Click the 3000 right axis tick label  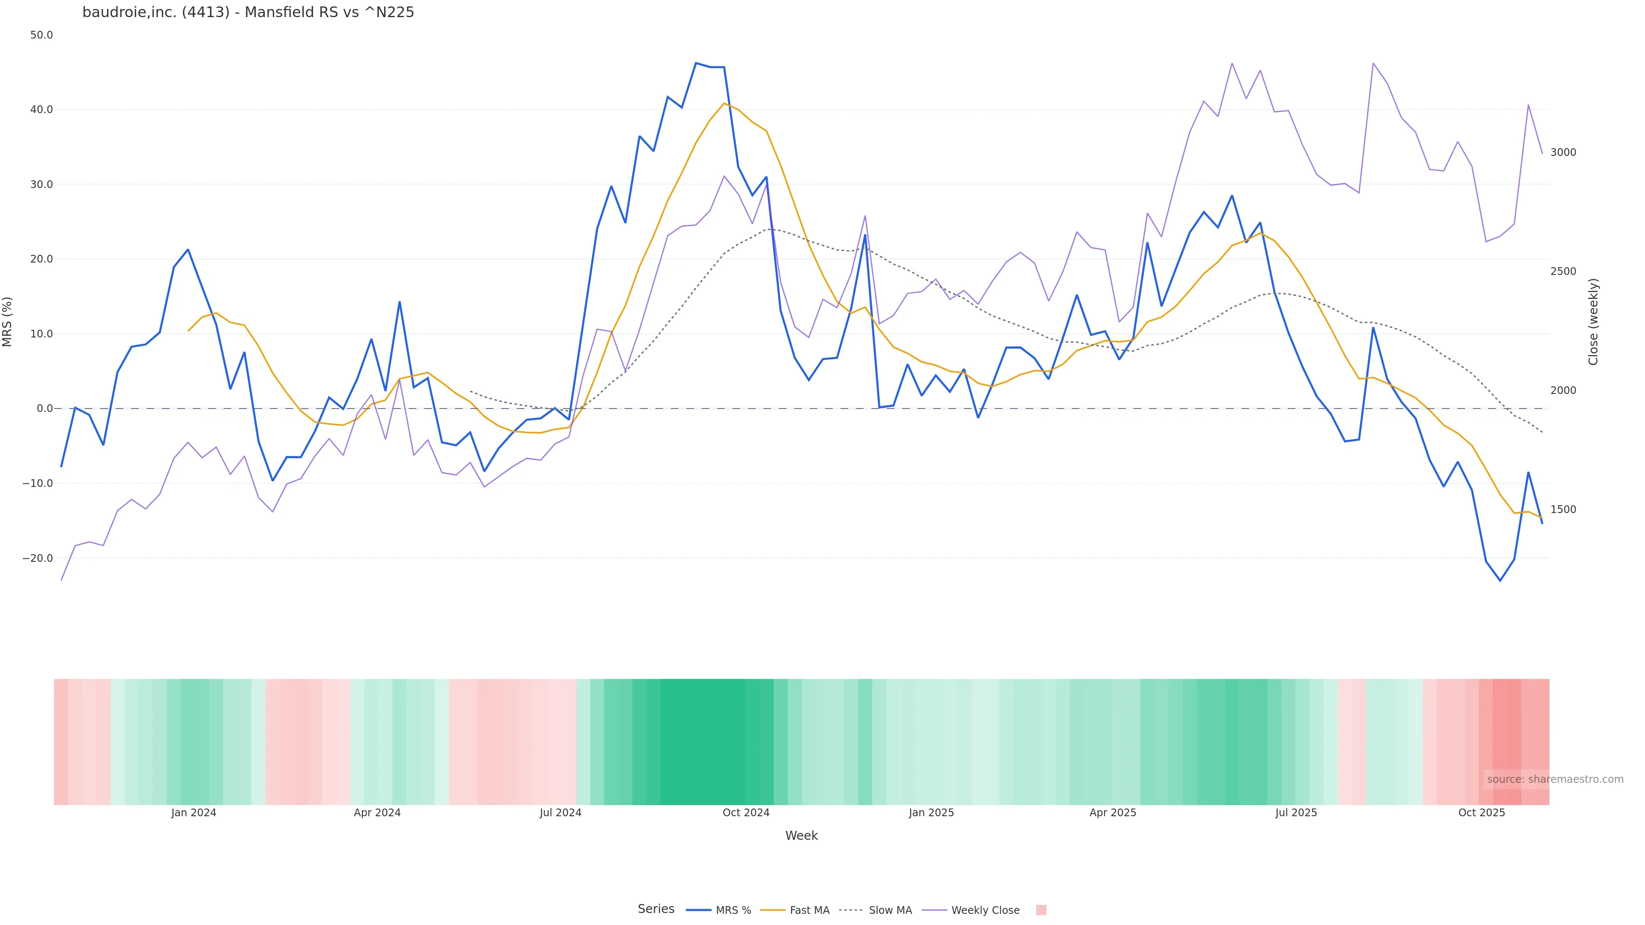point(1563,152)
